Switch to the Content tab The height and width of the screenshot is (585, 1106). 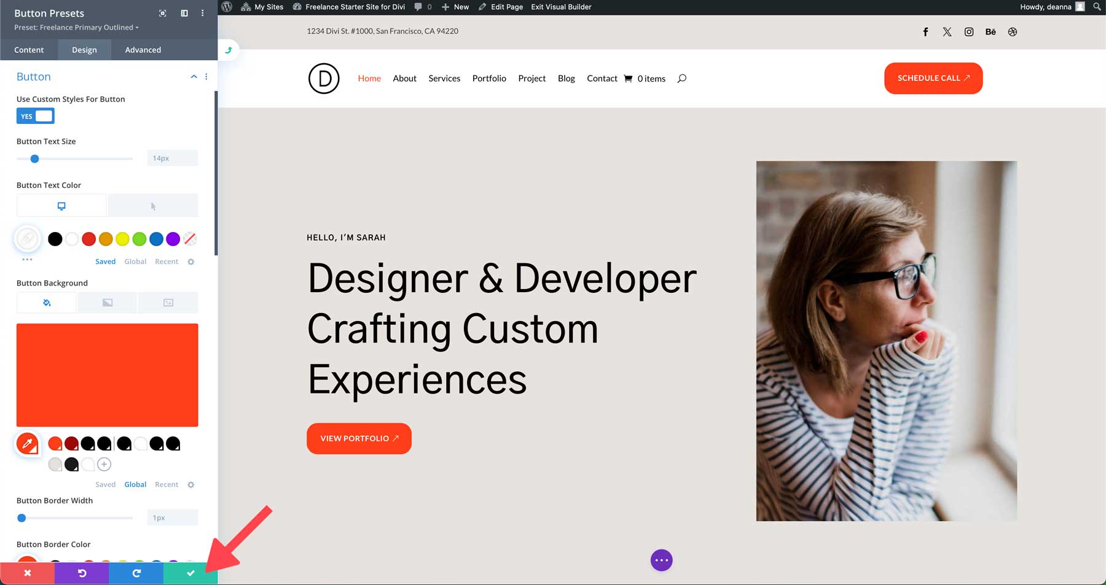(29, 50)
